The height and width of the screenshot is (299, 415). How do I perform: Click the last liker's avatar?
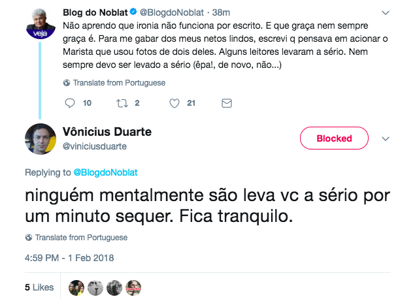pos(133,287)
